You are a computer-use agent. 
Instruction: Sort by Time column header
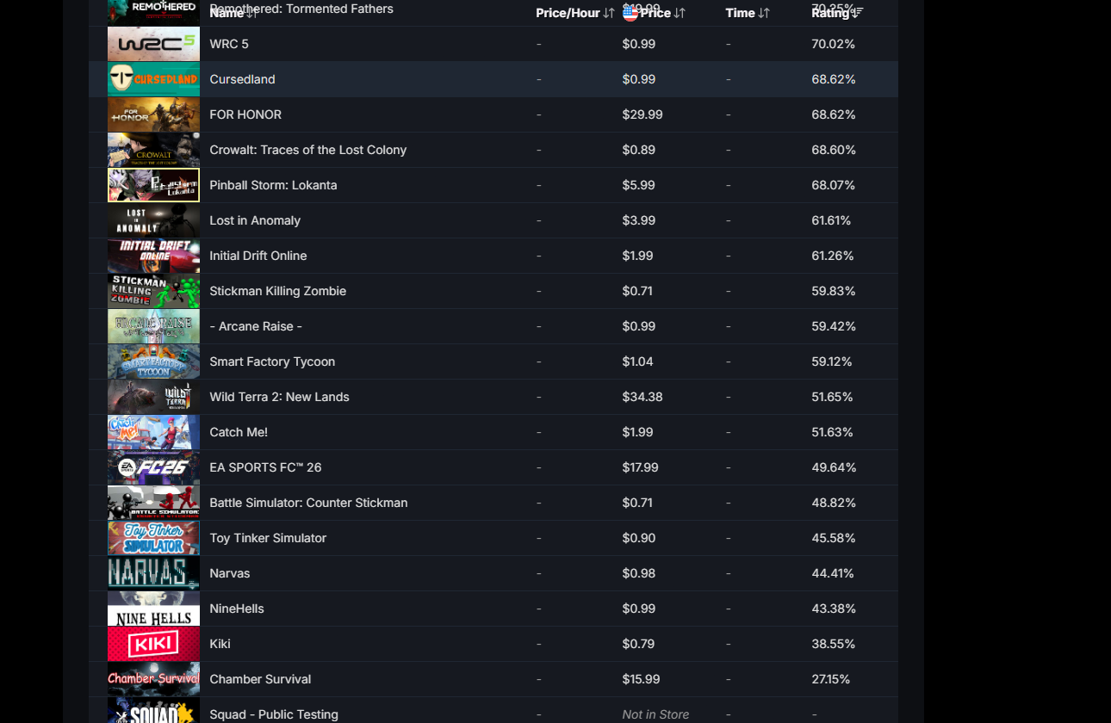747,13
